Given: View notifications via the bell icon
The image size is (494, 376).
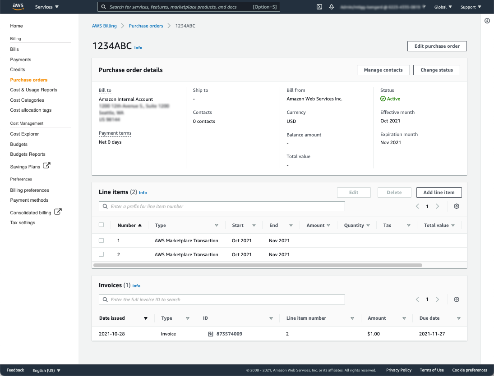Looking at the screenshot, I should click(x=332, y=7).
